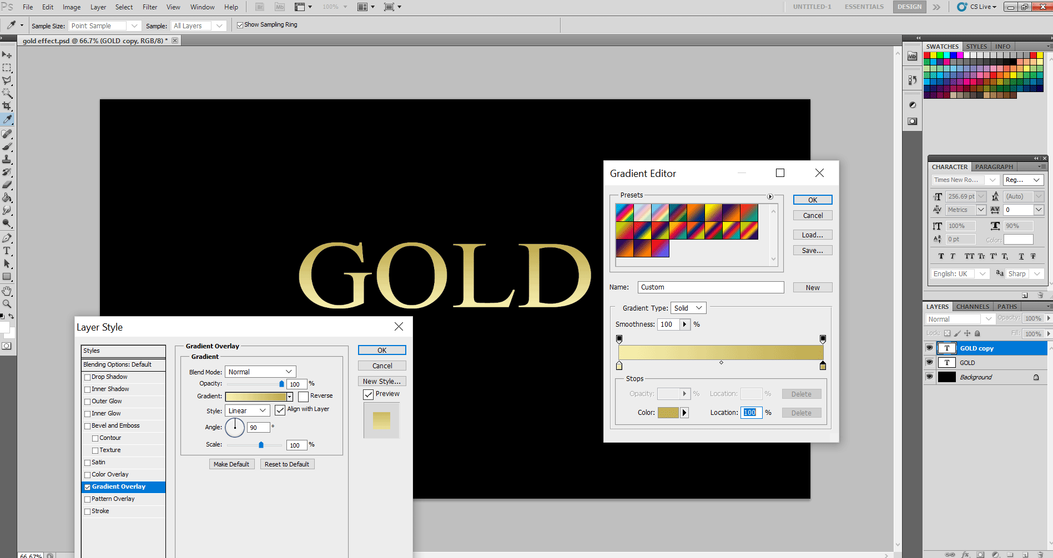Screen dimensions: 1053x558
Task: Select the Hand tool
Action: coord(8,291)
